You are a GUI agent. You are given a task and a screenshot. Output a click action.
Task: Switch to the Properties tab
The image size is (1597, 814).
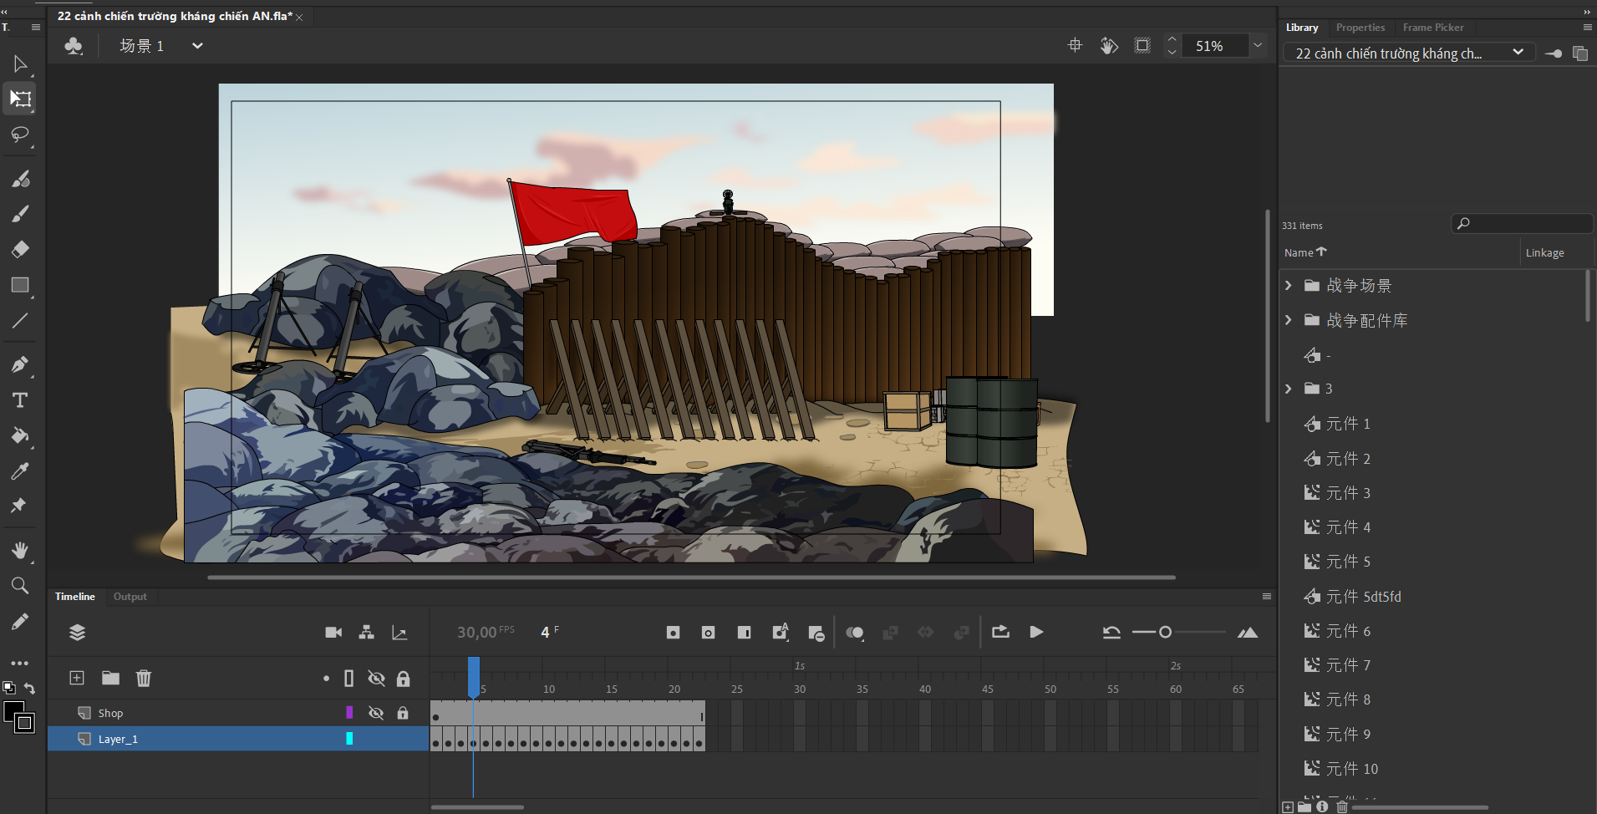coord(1360,28)
